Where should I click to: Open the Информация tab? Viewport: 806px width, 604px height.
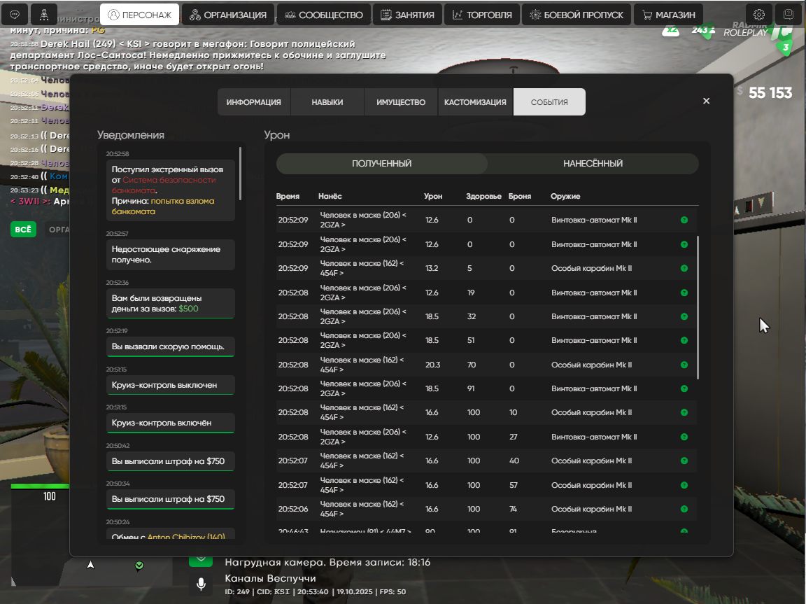253,102
